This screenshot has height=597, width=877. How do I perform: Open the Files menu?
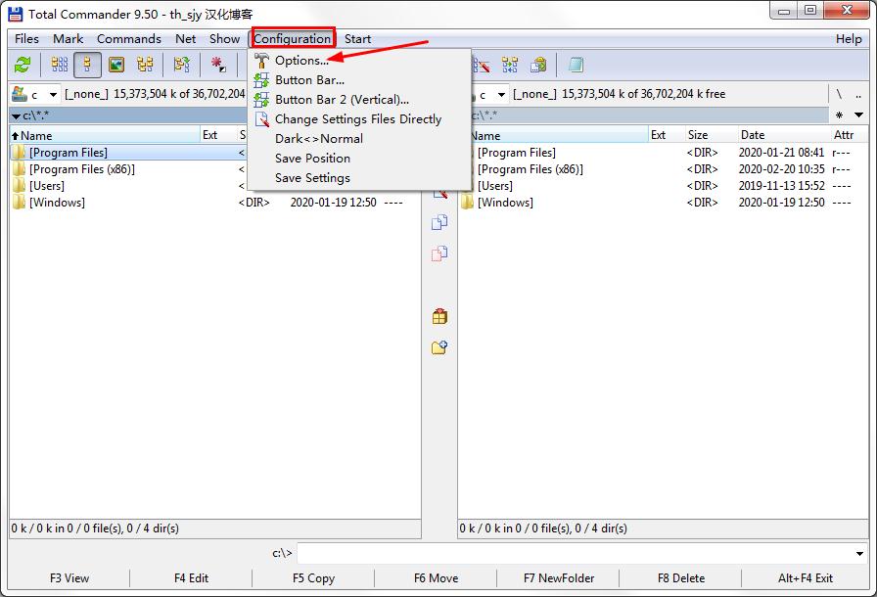click(26, 38)
